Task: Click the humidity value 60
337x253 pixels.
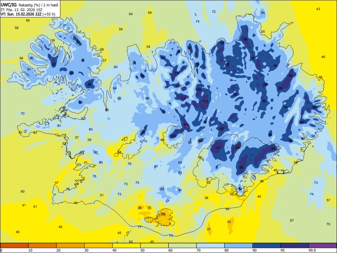Action: [23, 192]
